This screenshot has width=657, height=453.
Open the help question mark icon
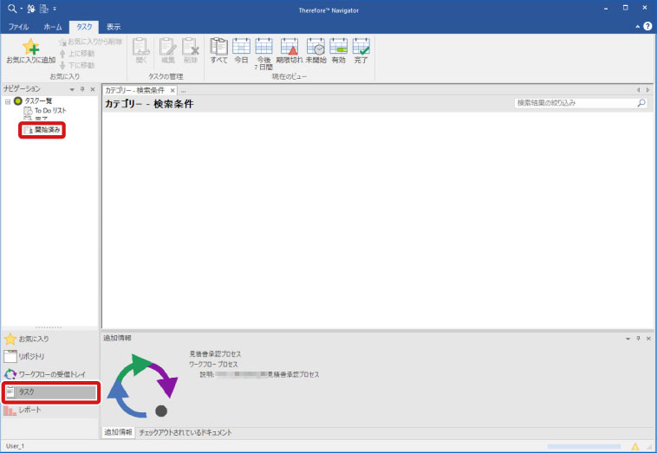click(x=647, y=27)
